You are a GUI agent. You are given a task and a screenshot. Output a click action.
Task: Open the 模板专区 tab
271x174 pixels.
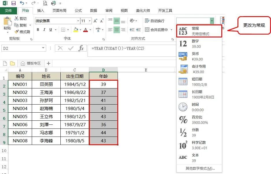coord(31,63)
